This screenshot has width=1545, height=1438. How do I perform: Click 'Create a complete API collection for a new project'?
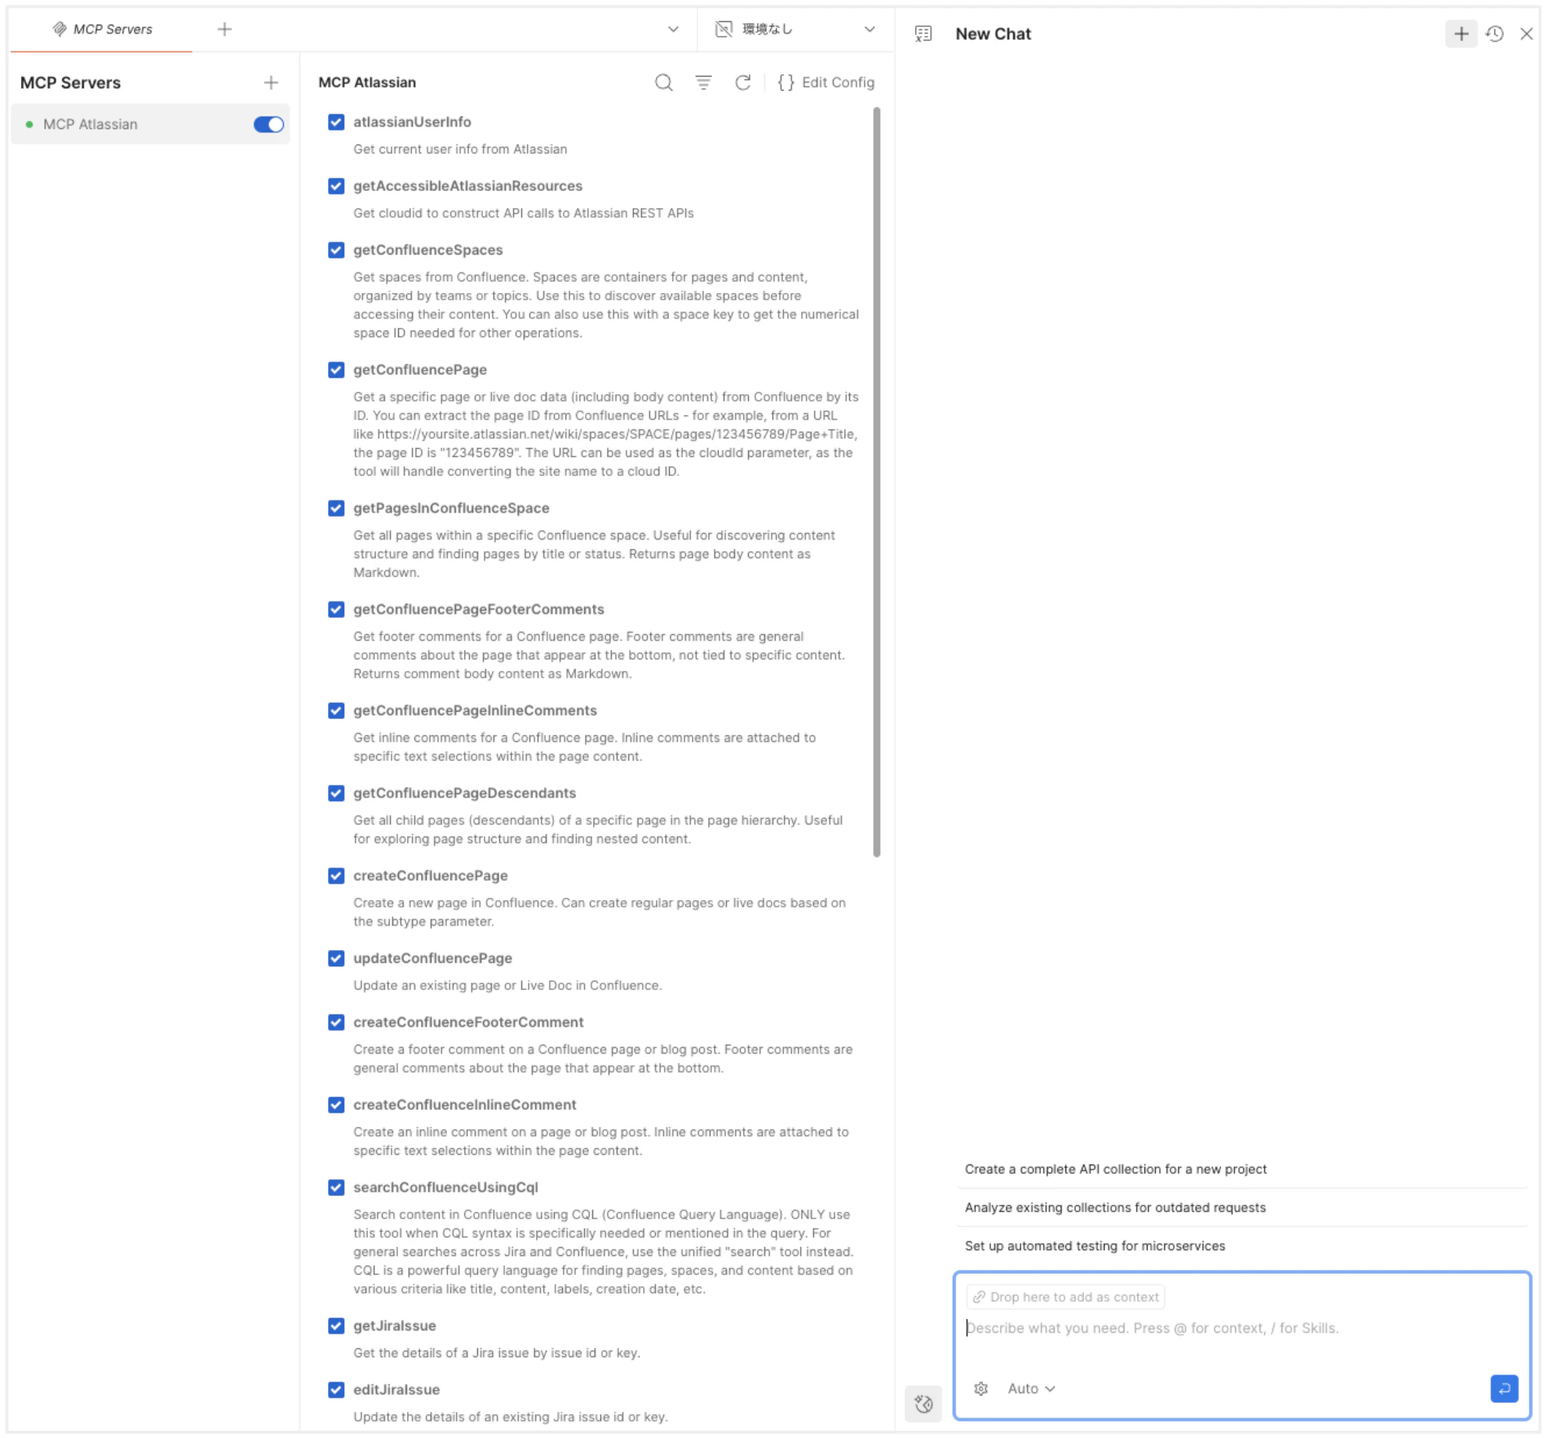click(x=1115, y=1169)
